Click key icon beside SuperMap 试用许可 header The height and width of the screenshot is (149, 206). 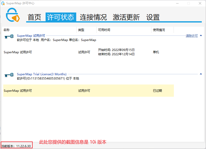[9, 36]
